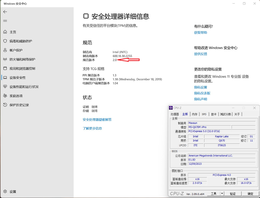This screenshot has width=260, height=198.
Task: Open 帐户保护 page
Action: pyautogui.click(x=16, y=50)
